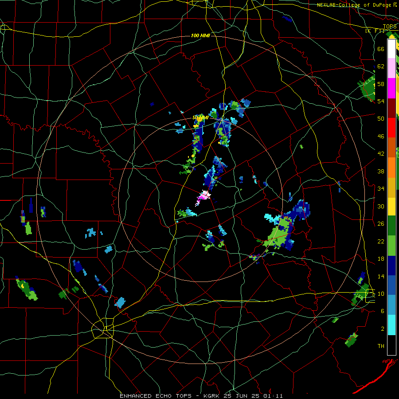399x399 pixels.
Task: Pick the medium blue legend swatch
Action: click(391, 285)
